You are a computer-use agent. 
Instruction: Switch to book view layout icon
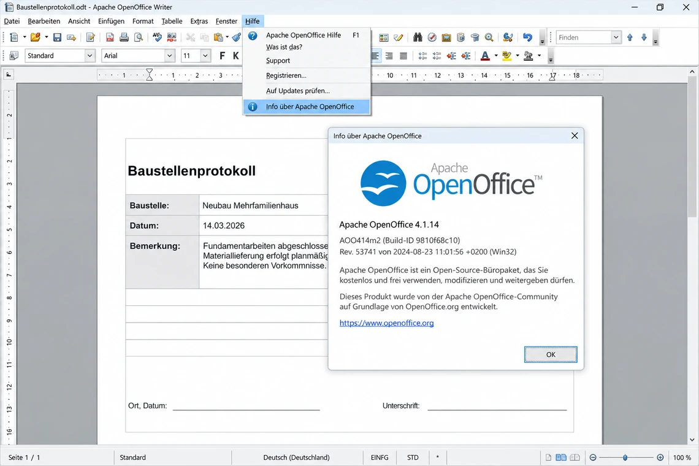[x=575, y=457]
